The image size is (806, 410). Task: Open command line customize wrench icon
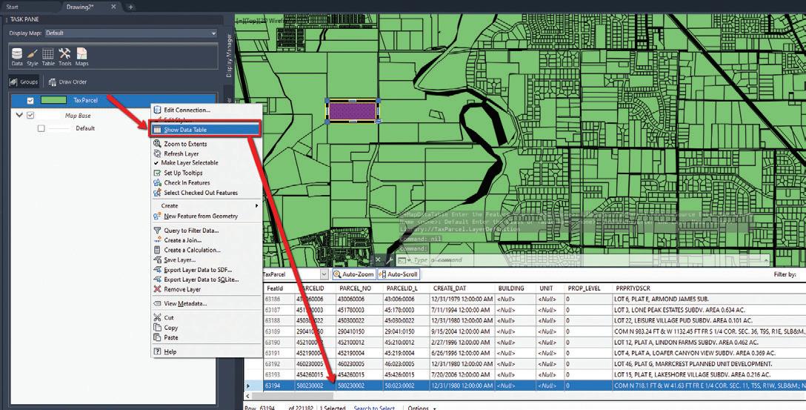pyautogui.click(x=389, y=260)
